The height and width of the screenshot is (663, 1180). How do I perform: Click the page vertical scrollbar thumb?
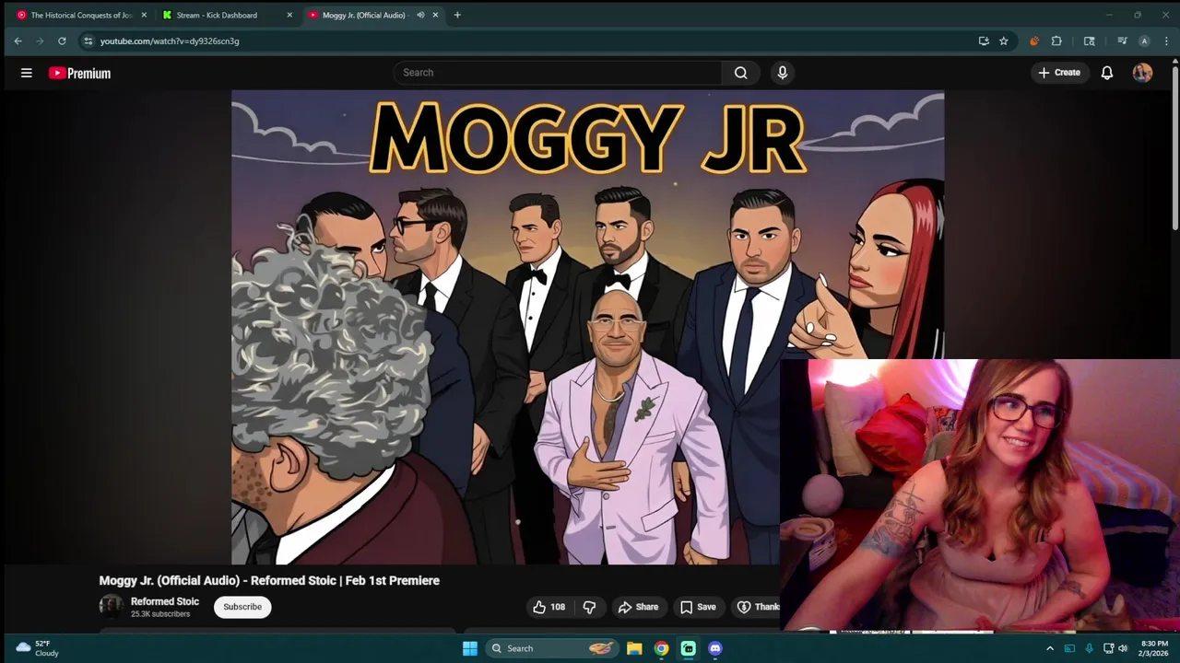click(x=1175, y=147)
